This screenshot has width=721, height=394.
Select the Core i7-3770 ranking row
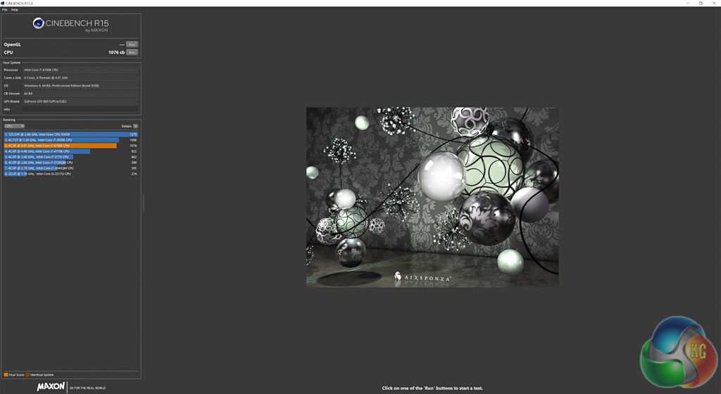click(71, 157)
